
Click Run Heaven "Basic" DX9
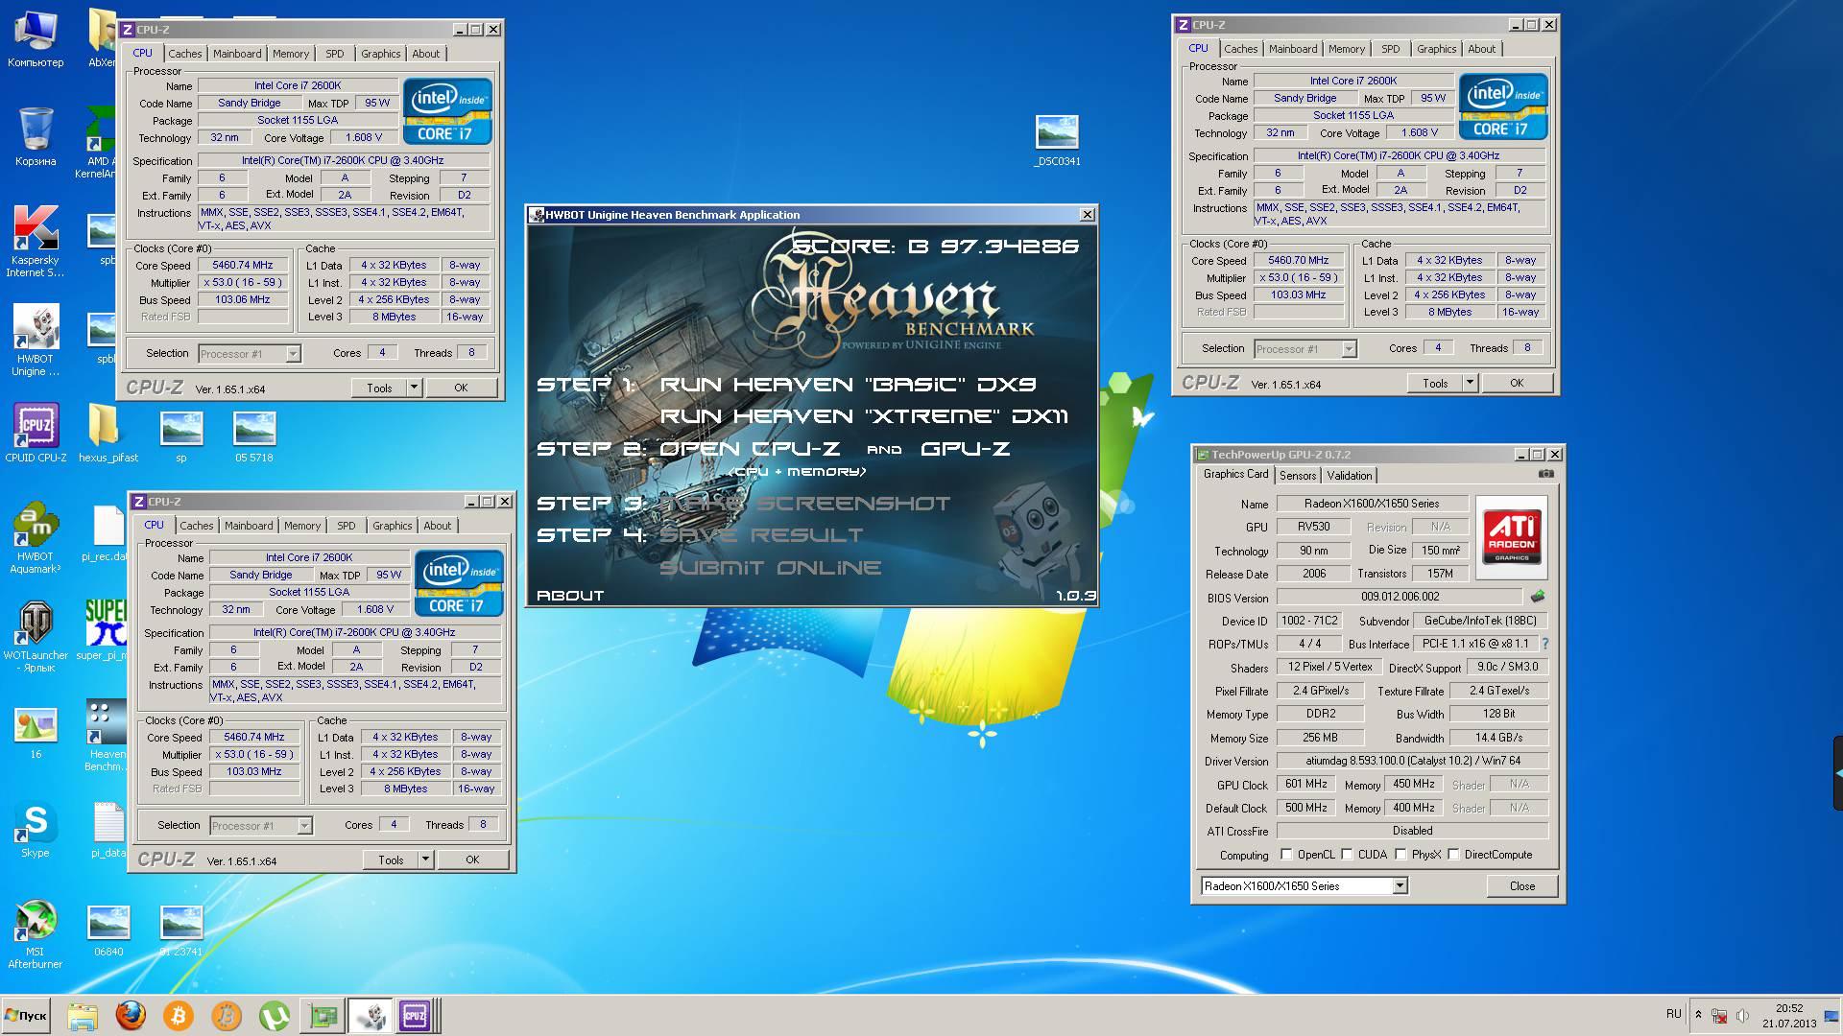click(848, 385)
